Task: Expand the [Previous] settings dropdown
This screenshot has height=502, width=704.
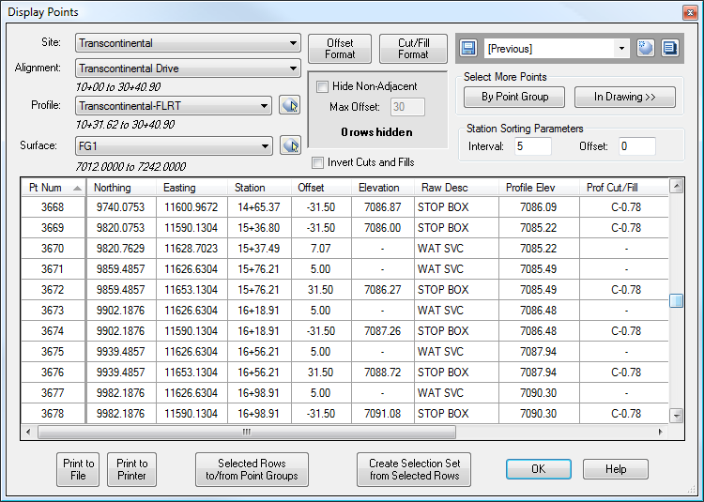Action: pos(621,49)
